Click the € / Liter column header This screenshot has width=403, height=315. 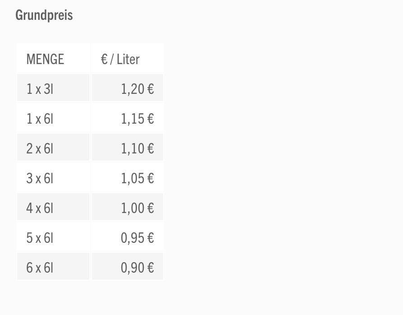pyautogui.click(x=120, y=59)
